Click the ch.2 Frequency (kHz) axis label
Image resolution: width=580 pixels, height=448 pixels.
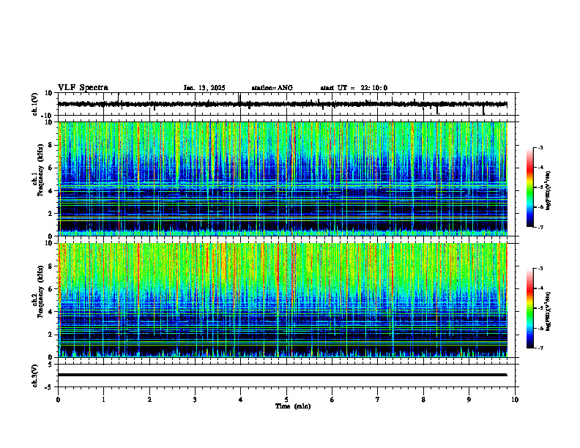tap(37, 291)
